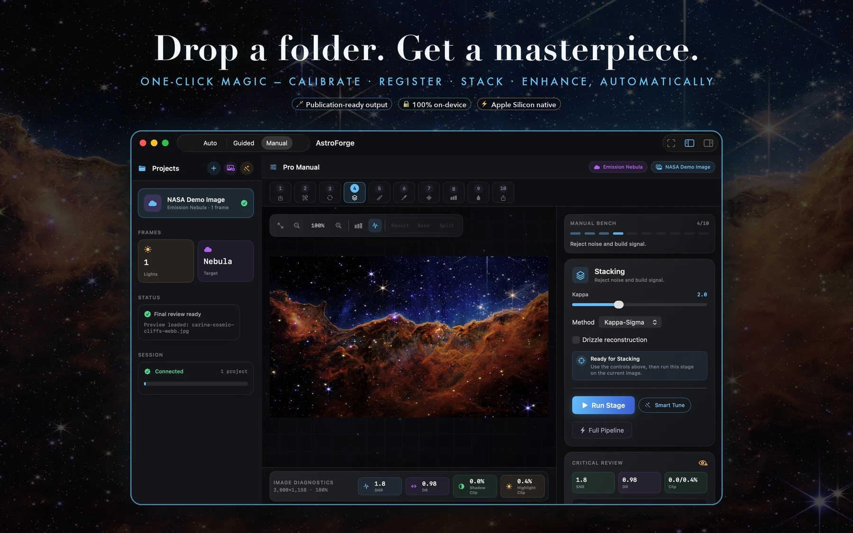The height and width of the screenshot is (533, 853).
Task: Click the Pro Manual sliders icon
Action: (273, 167)
